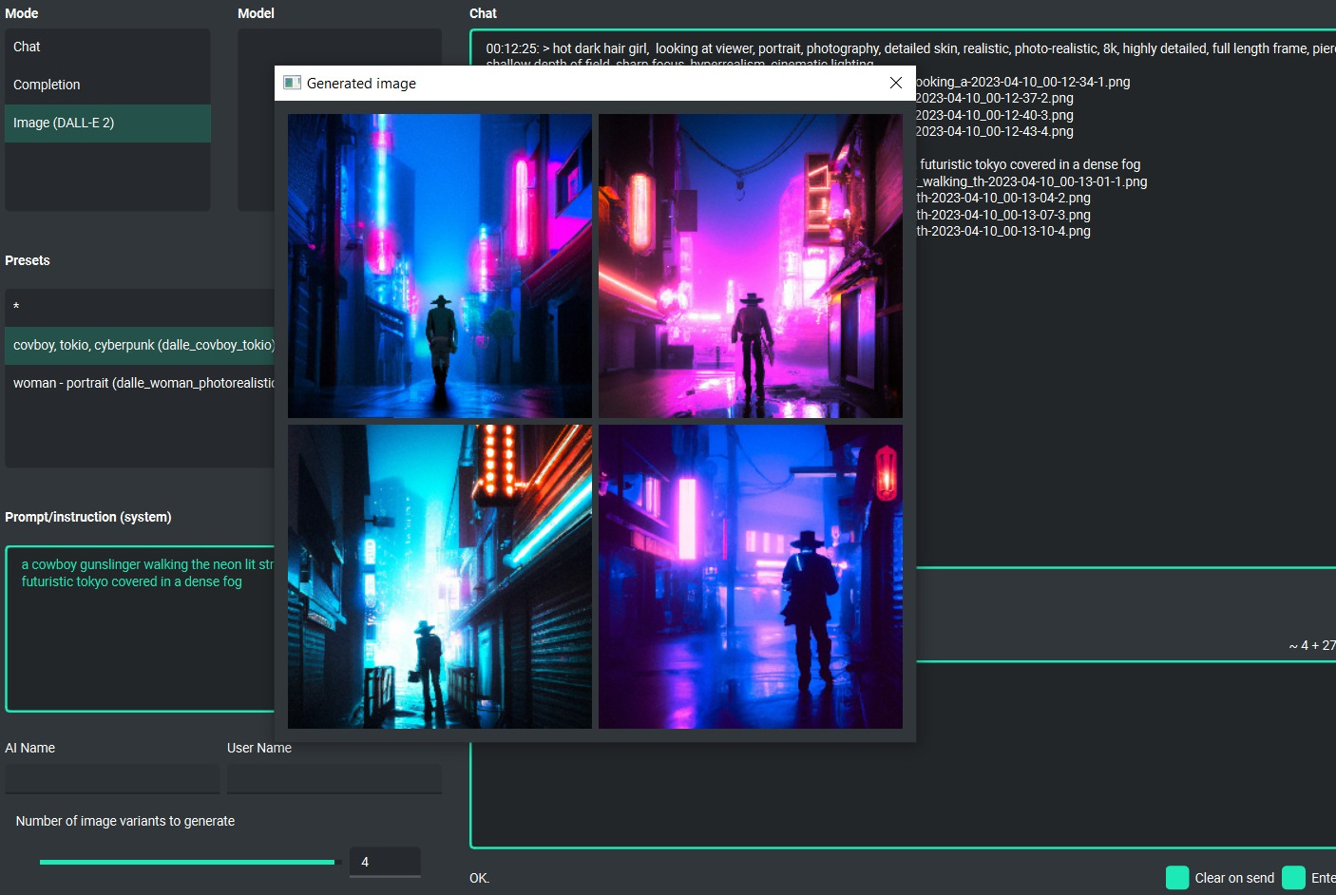Pick the covboy, tokio, cyberpunk preset
This screenshot has width=1336, height=895.
[x=143, y=345]
